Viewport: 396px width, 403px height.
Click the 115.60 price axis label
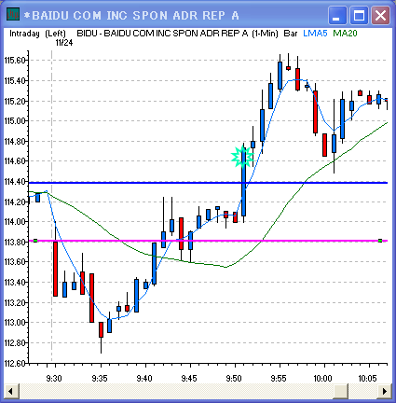click(x=14, y=60)
